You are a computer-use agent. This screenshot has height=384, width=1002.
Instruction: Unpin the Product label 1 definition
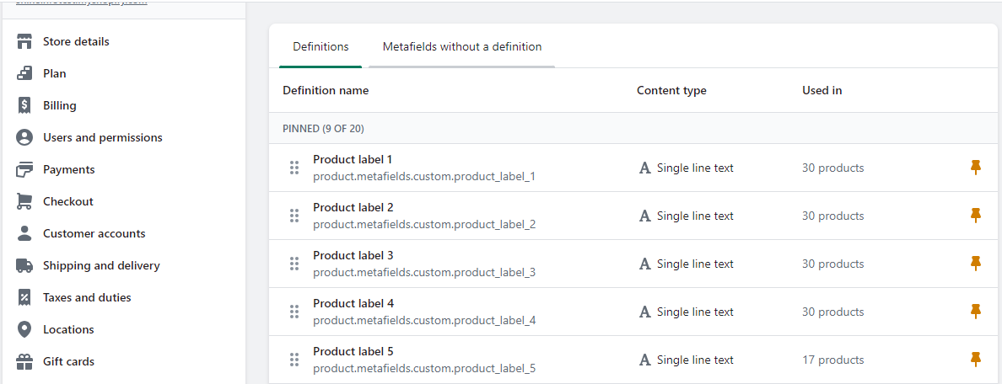click(976, 168)
